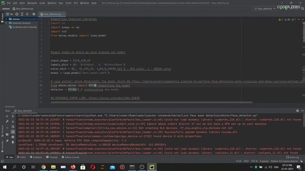Hide the Run tool window
Viewport: 305px width, 171px height.
click(x=303, y=111)
